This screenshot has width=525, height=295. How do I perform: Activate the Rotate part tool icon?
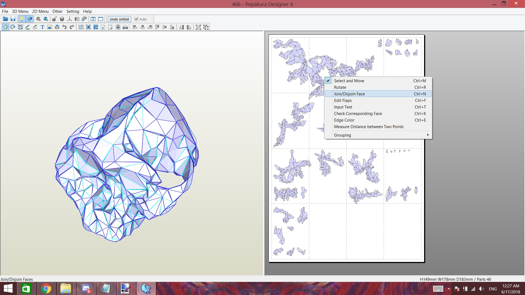(x=13, y=27)
